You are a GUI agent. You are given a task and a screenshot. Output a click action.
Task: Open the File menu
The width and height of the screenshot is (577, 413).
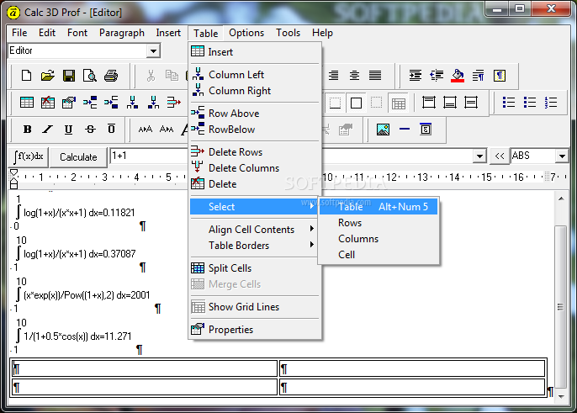(x=19, y=33)
